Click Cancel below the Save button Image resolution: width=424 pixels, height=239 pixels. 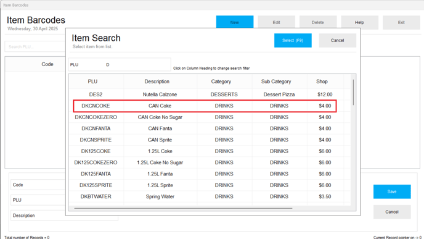(x=392, y=212)
